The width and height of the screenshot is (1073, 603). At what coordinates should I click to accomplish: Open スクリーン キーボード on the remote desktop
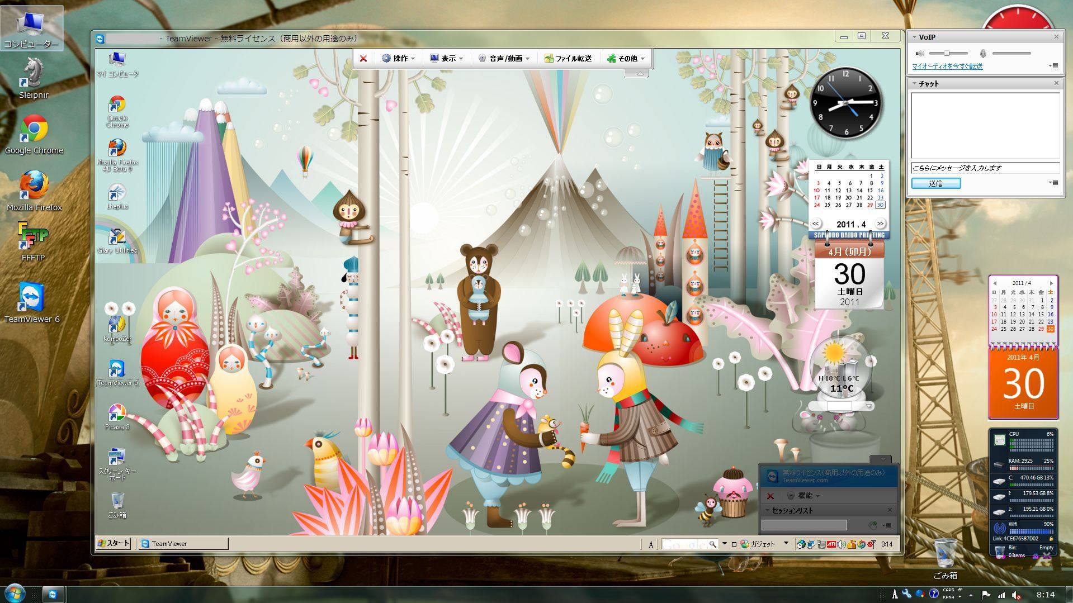[117, 464]
